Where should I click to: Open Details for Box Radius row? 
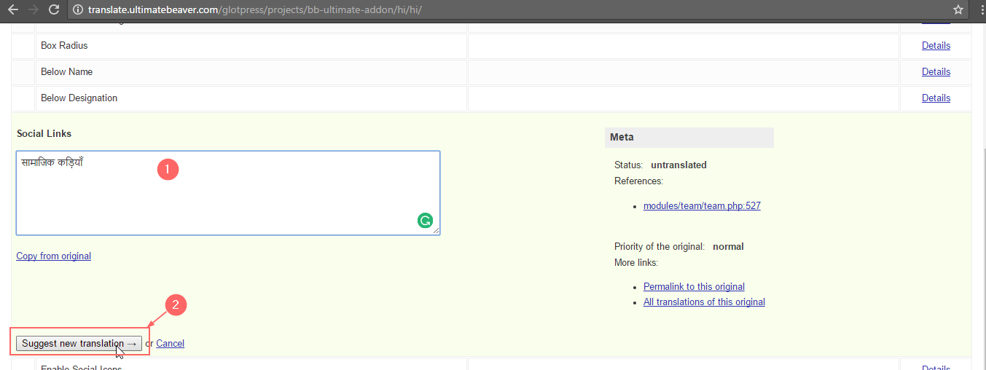[936, 46]
